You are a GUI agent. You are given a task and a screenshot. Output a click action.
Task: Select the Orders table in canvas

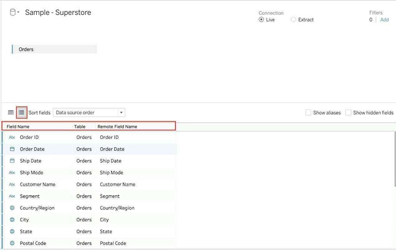54,49
